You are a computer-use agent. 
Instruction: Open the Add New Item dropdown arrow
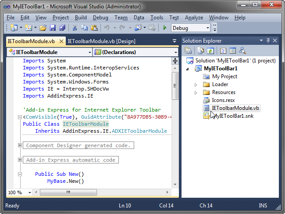pos(36,28)
